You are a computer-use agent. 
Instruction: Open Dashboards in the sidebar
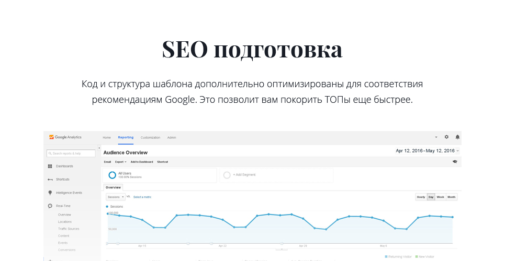[x=64, y=166]
